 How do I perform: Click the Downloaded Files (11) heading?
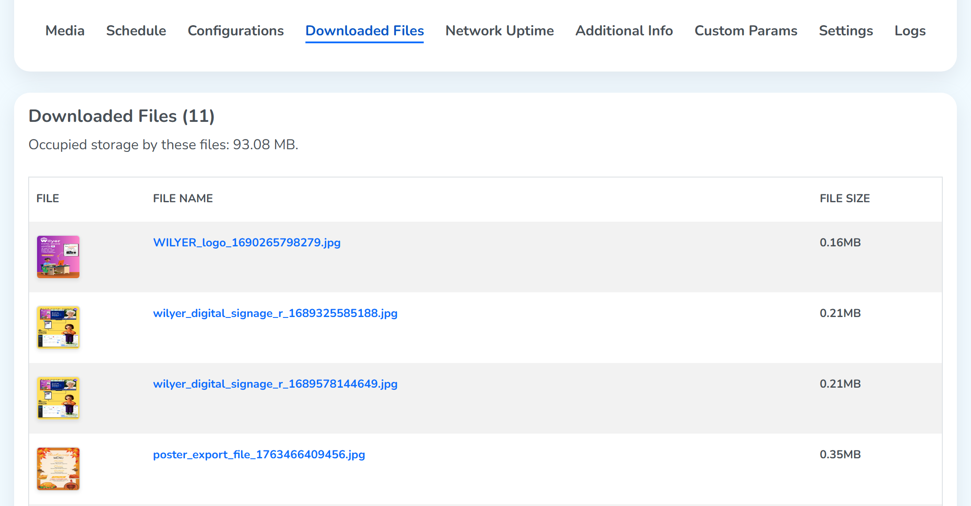[x=122, y=116]
